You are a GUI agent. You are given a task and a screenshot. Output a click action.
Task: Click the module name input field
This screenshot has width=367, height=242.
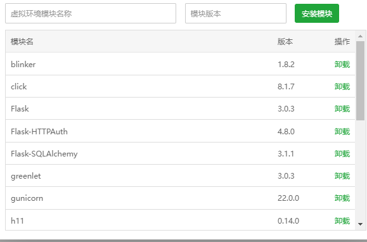(91, 13)
